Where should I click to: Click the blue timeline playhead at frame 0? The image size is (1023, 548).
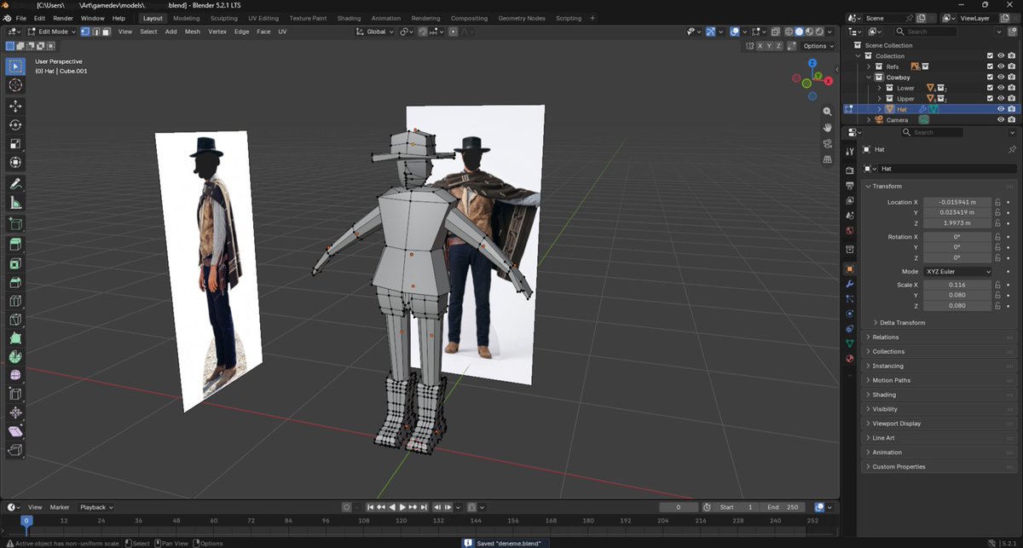(x=26, y=520)
